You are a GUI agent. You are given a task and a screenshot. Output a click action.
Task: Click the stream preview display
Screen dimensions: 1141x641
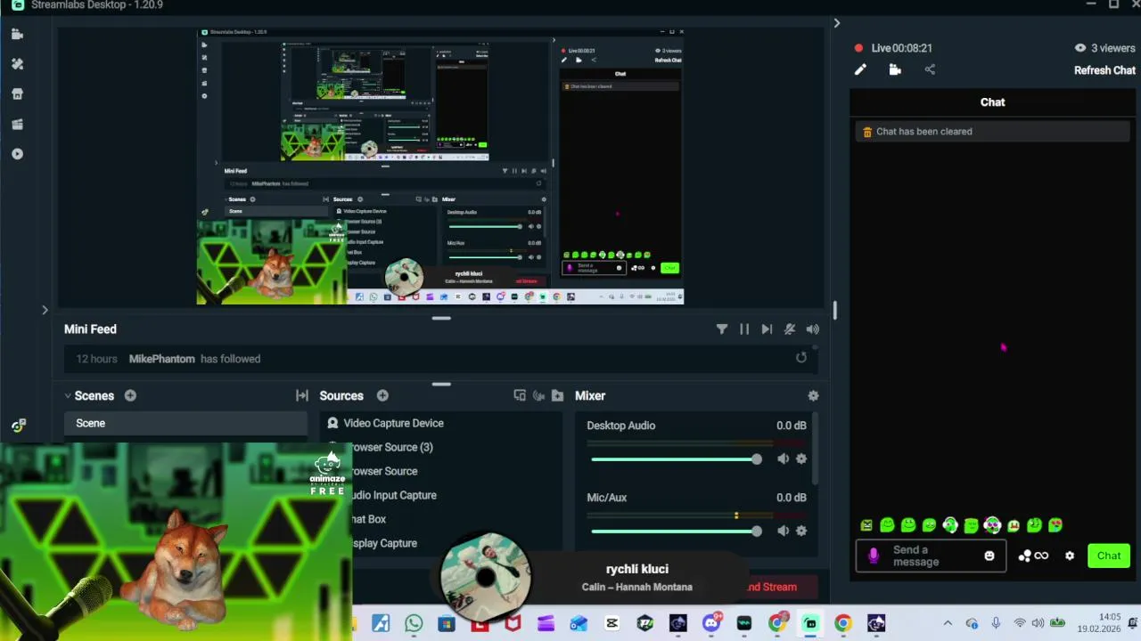pos(440,166)
